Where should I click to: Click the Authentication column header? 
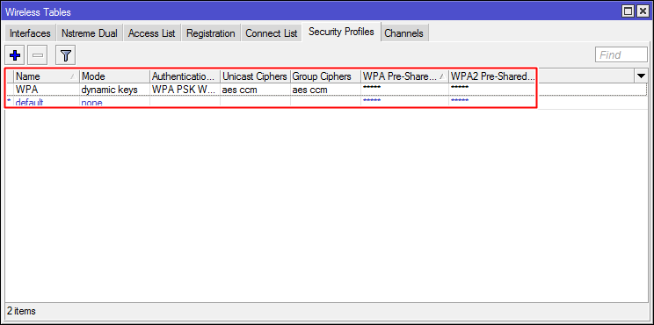point(185,76)
